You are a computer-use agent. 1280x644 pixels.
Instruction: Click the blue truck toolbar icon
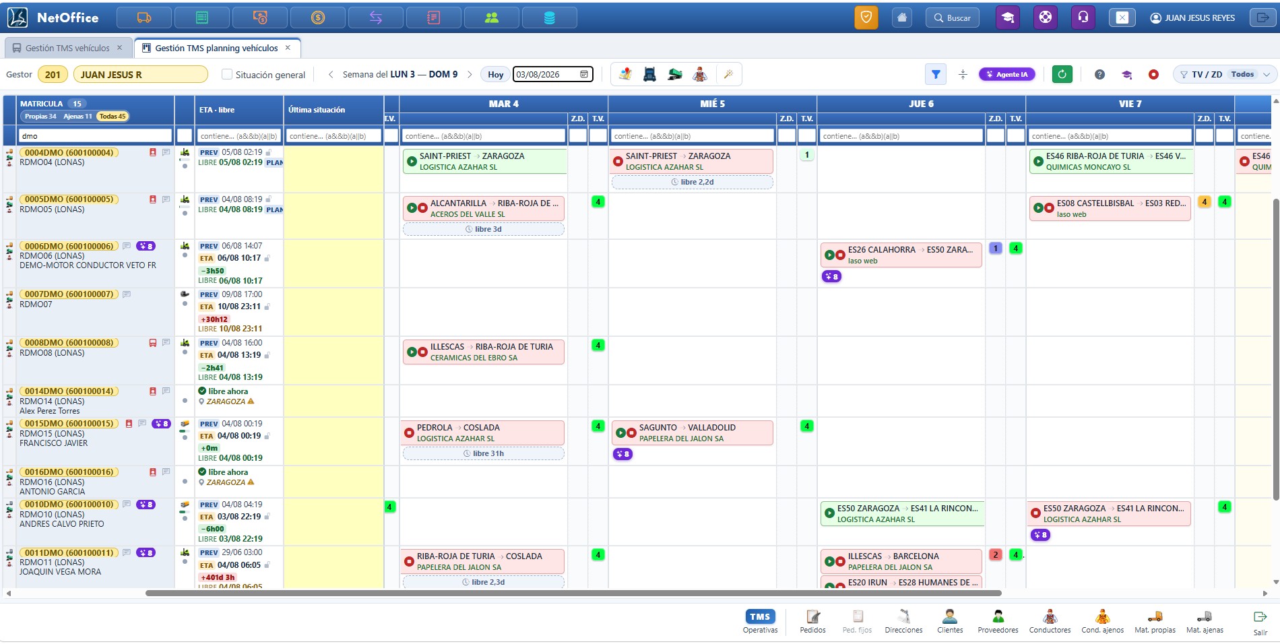coord(650,74)
